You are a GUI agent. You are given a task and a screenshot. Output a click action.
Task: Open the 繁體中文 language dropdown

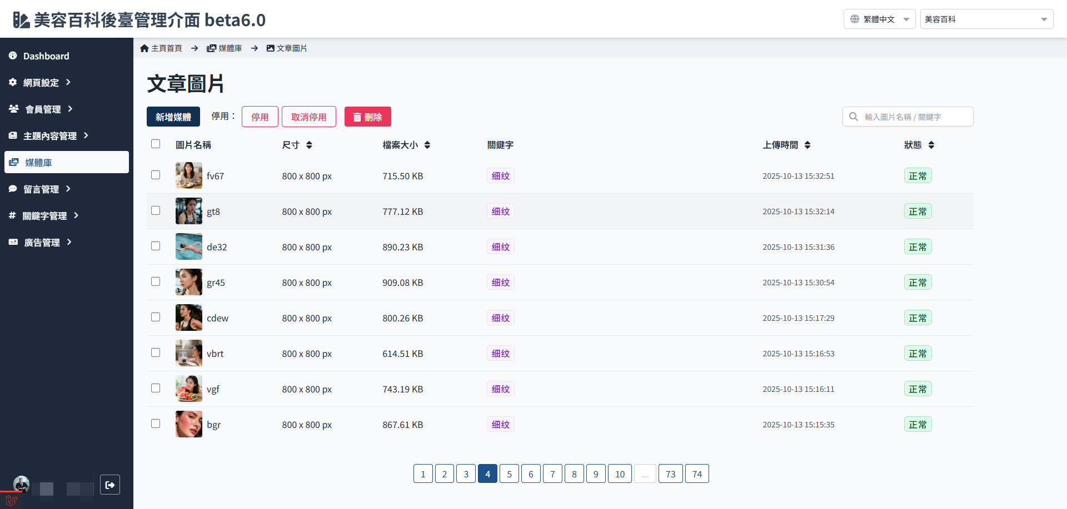pos(880,19)
